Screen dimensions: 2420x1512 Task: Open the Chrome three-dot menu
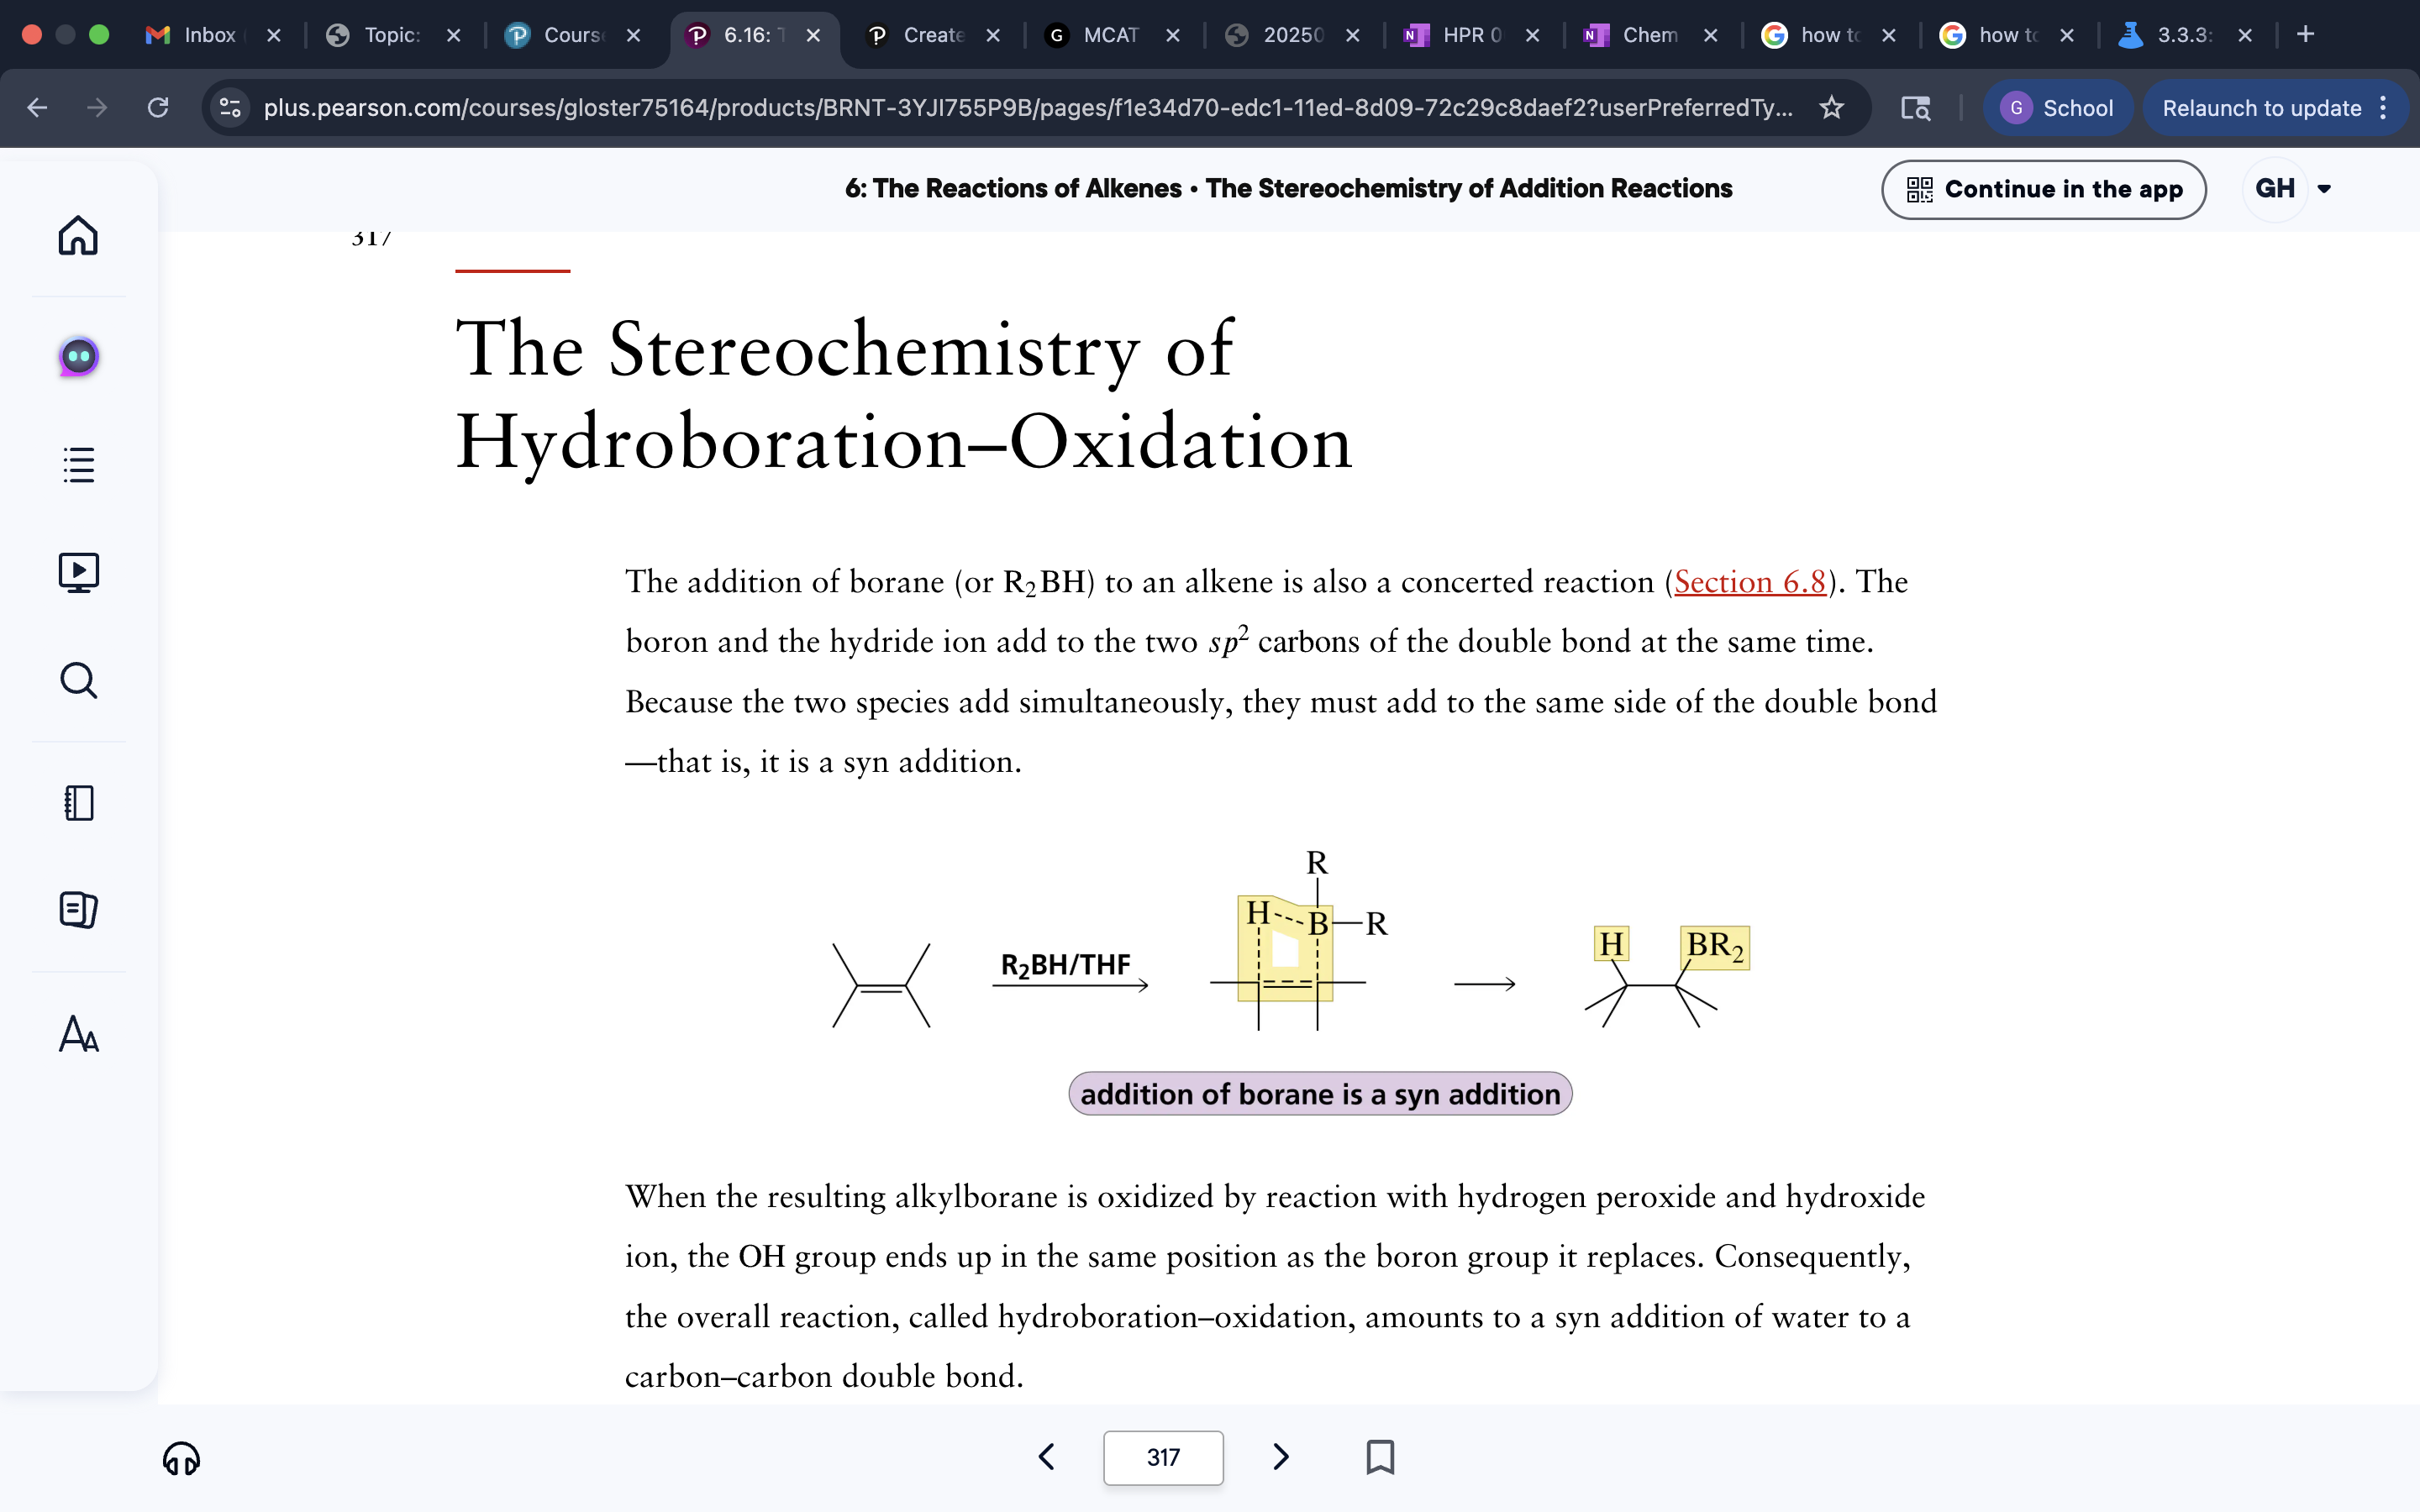pyautogui.click(x=2384, y=107)
